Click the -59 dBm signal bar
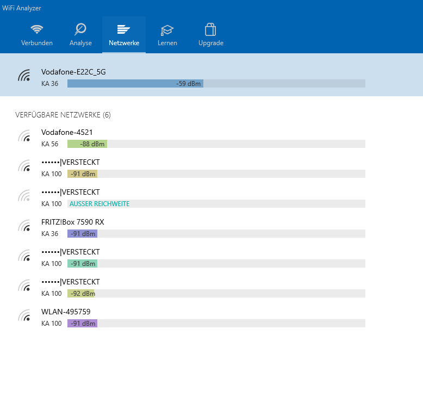Screen dimensions: 423x397 [216, 84]
